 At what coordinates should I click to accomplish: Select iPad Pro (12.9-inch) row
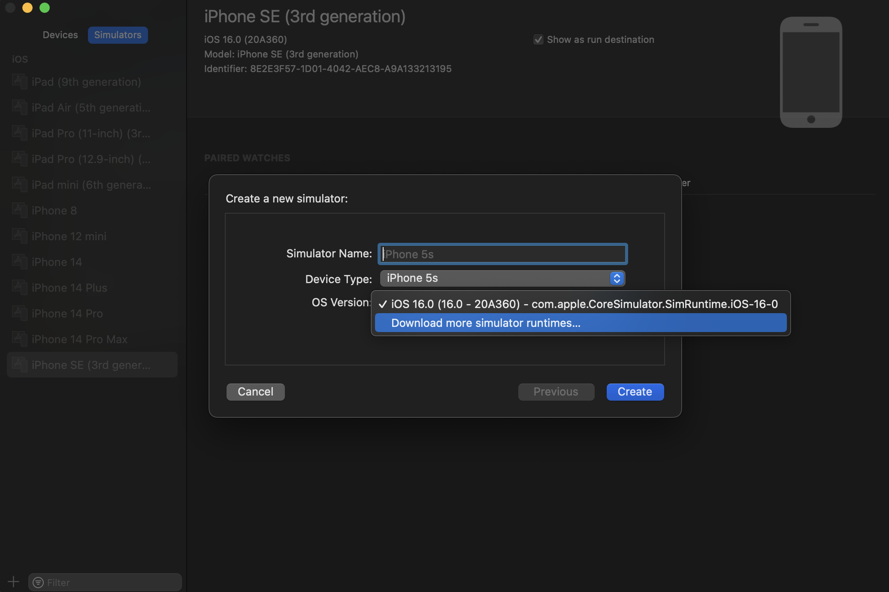92,159
